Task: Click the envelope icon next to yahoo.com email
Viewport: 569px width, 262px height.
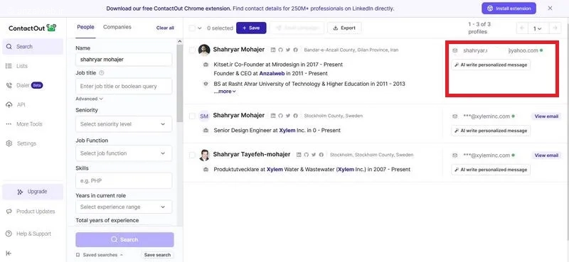Action: 455,50
